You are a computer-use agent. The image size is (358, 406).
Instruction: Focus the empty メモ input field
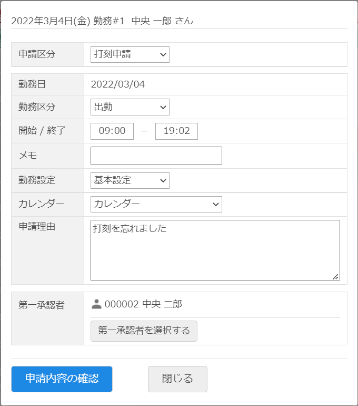[x=156, y=156]
